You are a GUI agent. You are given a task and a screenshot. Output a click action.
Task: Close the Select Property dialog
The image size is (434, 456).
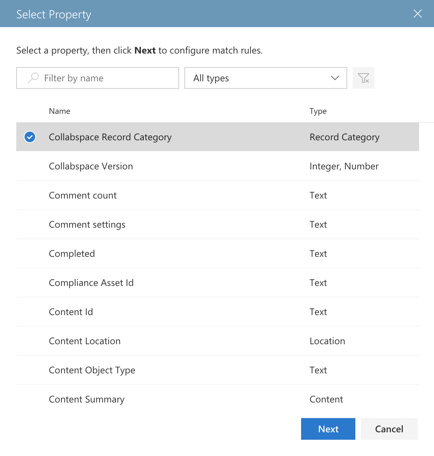pyautogui.click(x=418, y=14)
